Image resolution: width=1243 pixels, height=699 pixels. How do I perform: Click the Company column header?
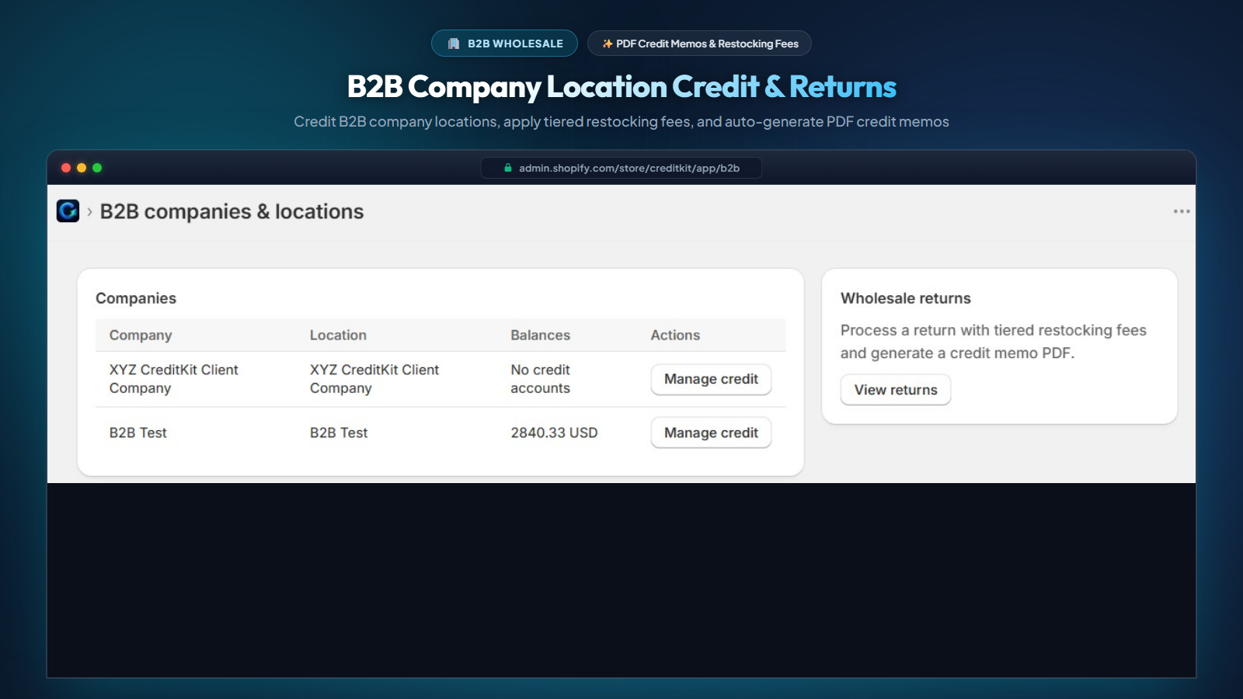coord(141,335)
